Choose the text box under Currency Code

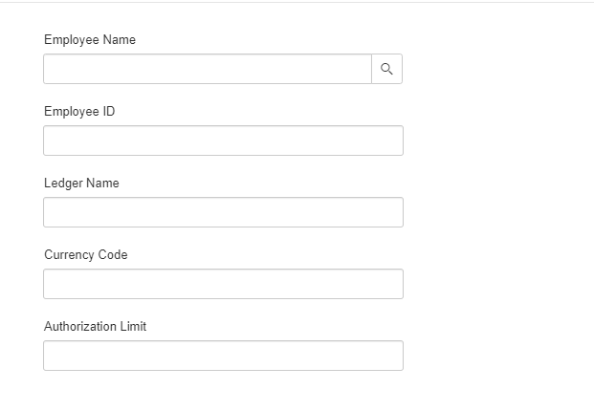click(224, 284)
